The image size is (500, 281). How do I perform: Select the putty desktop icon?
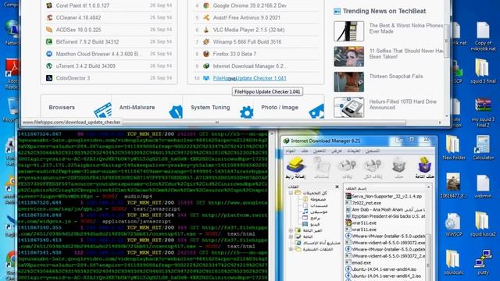(483, 258)
